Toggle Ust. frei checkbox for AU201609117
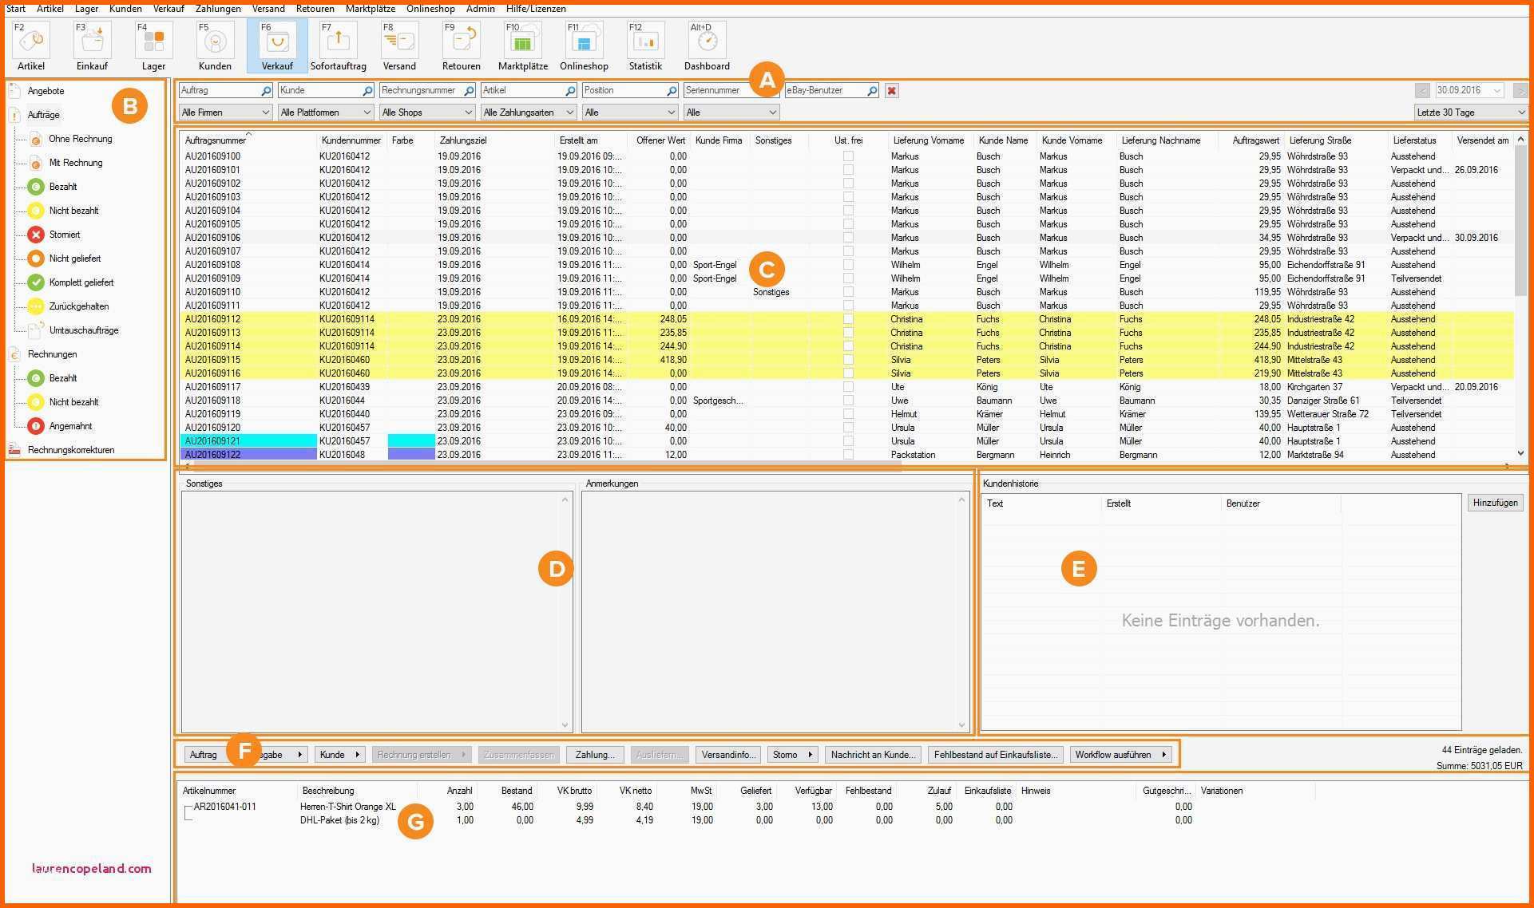1534x908 pixels. 848,387
